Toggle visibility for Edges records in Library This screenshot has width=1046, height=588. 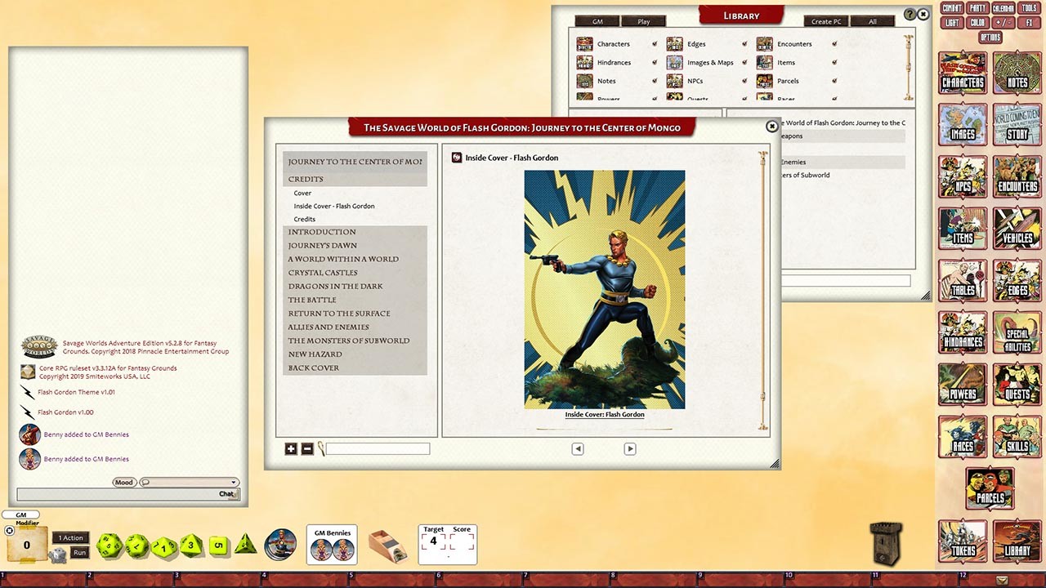click(x=744, y=43)
